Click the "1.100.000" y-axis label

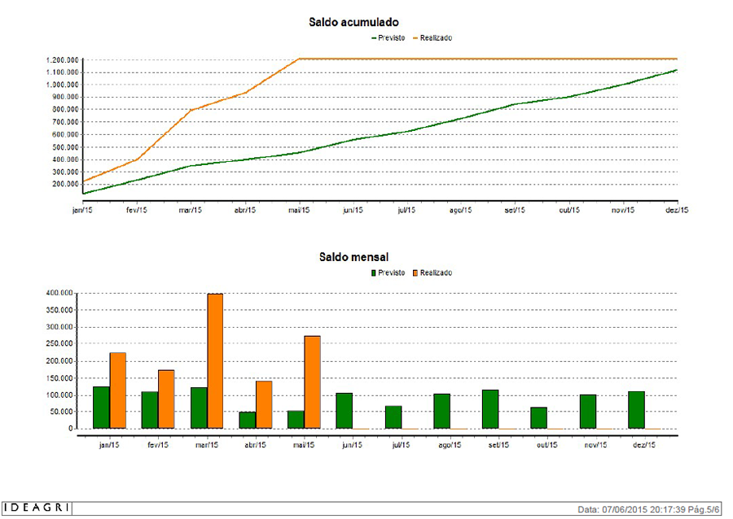tap(62, 72)
